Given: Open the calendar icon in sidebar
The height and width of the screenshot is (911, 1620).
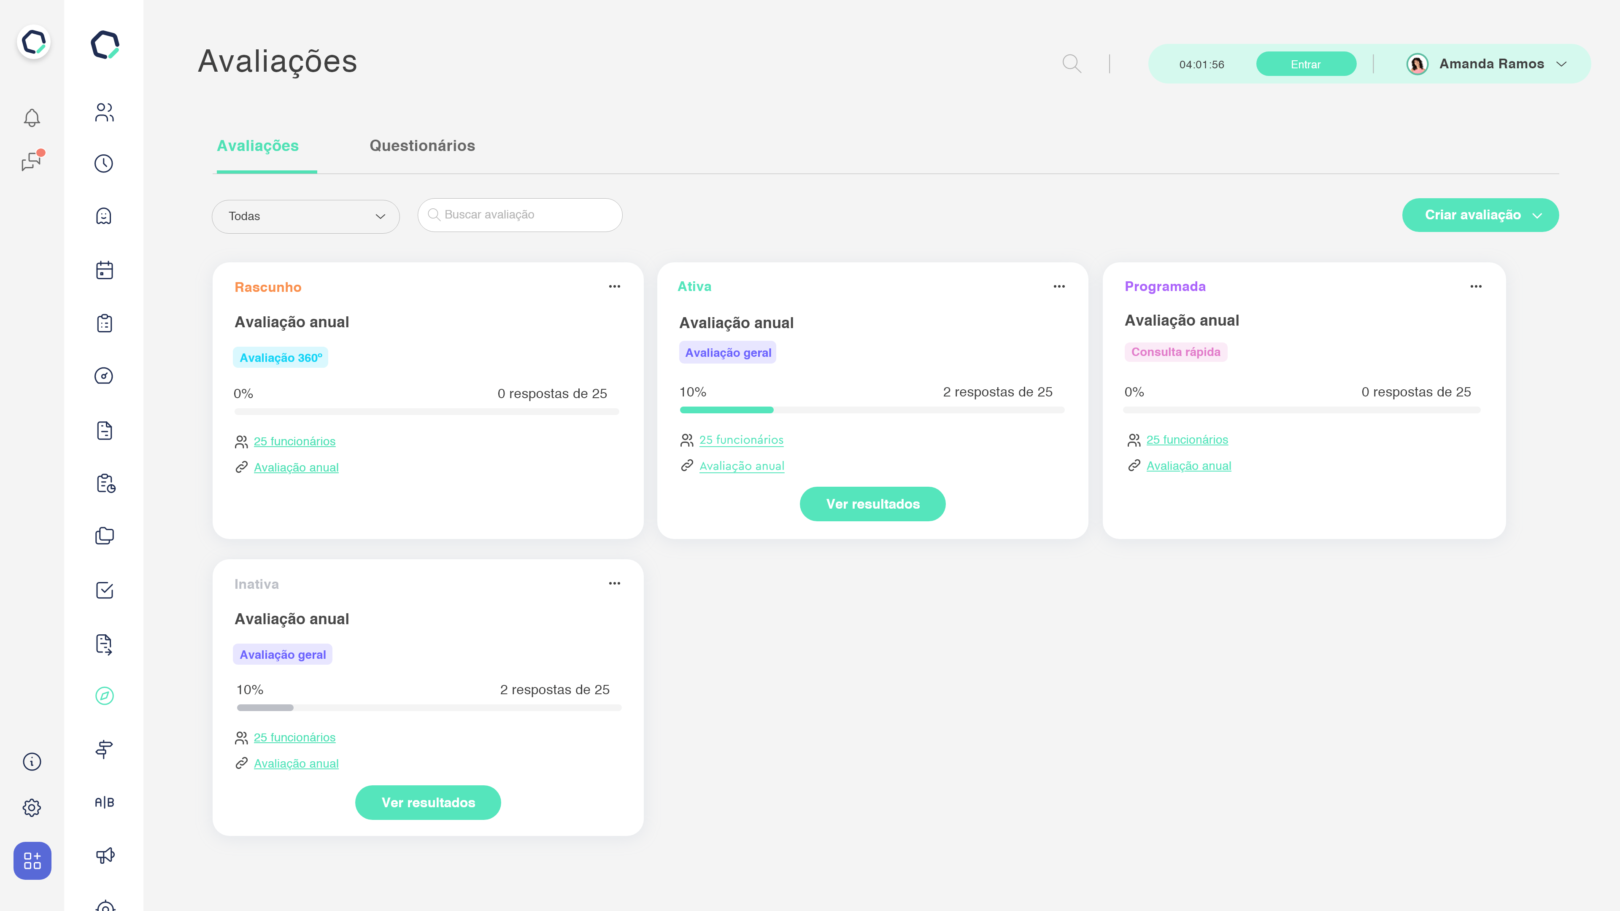Looking at the screenshot, I should 104,270.
